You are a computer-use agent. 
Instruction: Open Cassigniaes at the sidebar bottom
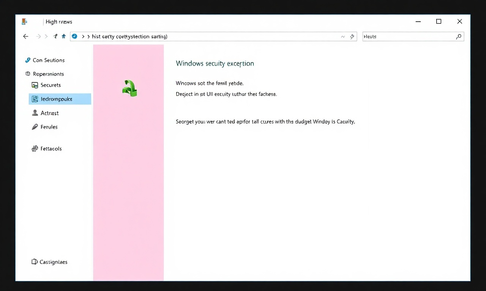tap(54, 262)
